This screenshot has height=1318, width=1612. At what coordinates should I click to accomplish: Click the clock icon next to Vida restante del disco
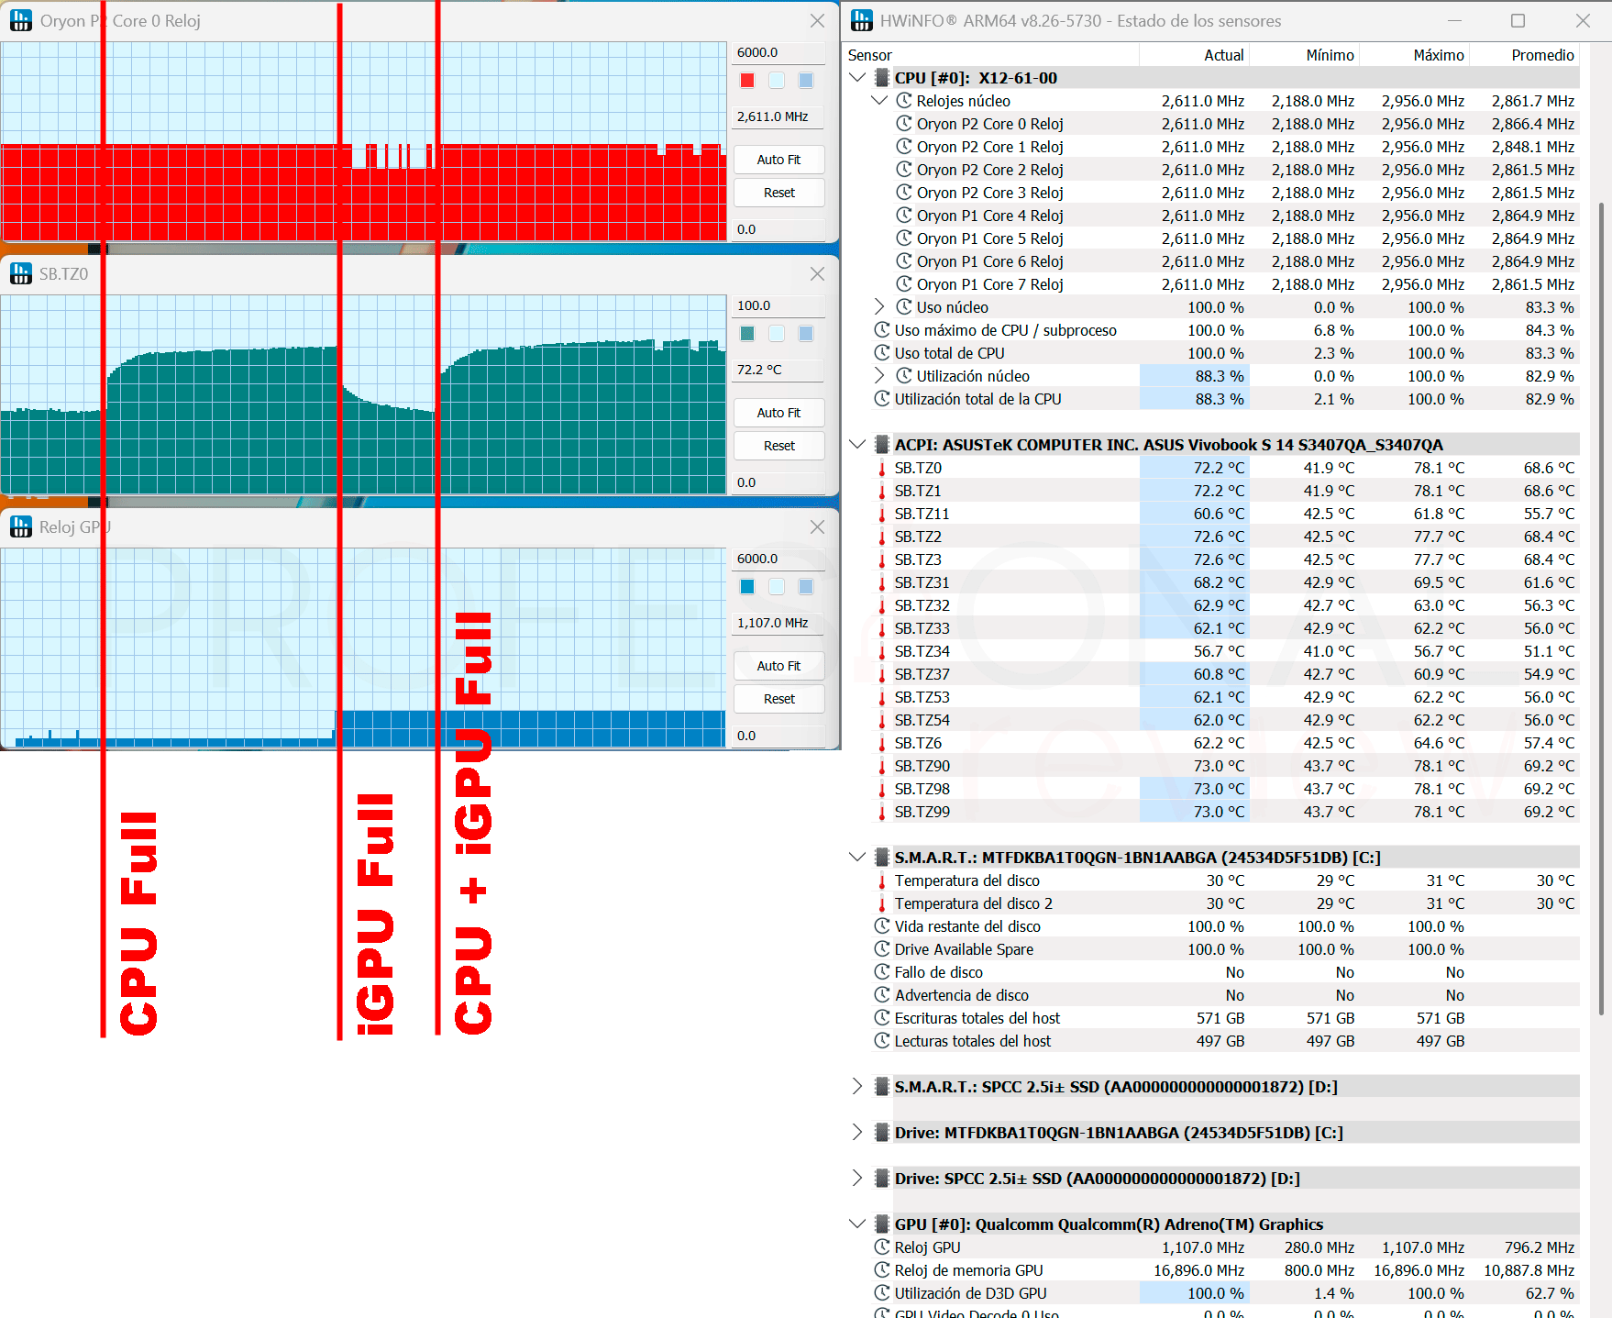point(882,926)
